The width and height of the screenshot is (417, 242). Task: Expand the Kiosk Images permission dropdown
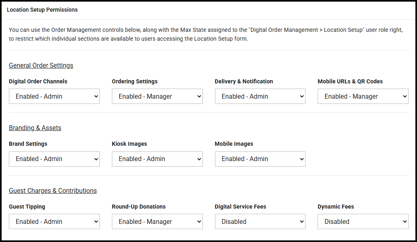[x=157, y=159]
